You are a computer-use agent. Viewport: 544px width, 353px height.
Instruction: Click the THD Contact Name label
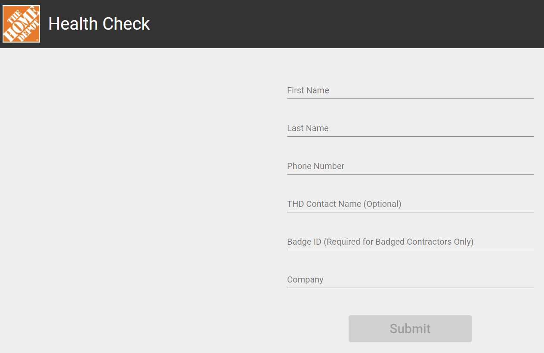click(x=344, y=203)
